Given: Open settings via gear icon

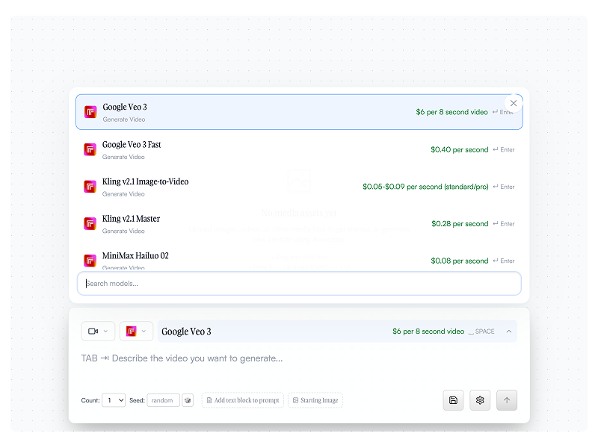Looking at the screenshot, I should click(480, 400).
